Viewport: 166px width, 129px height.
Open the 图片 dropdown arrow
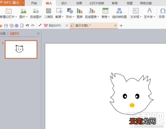(x=27, y=17)
